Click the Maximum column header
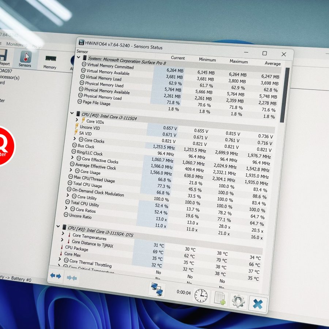Viewport: 329px width, 329px height. [x=239, y=62]
